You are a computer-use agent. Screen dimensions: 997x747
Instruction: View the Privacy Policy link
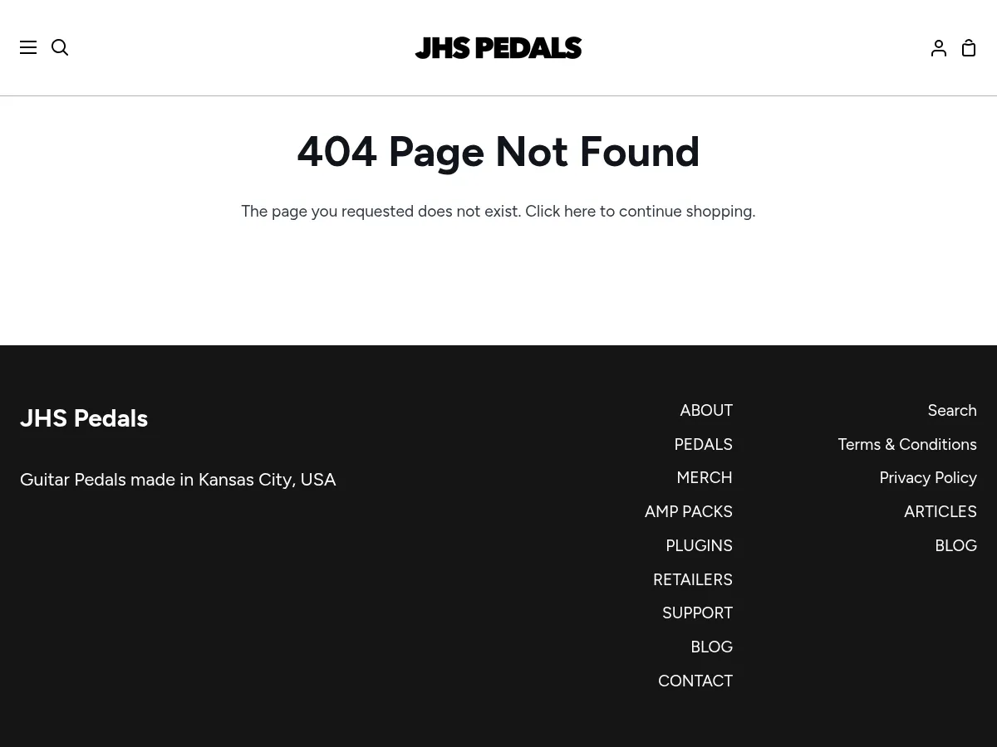point(927,478)
